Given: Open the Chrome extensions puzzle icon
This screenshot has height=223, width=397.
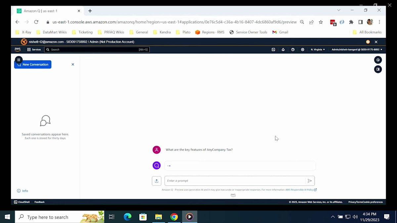Looking at the screenshot, I should click(351, 22).
